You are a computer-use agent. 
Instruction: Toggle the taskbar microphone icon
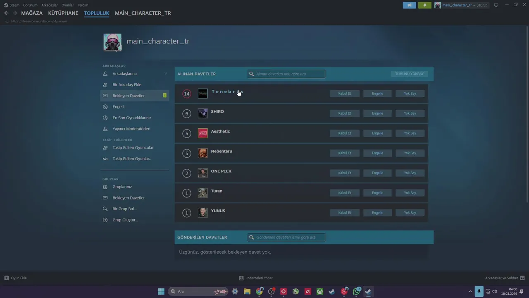pyautogui.click(x=479, y=291)
